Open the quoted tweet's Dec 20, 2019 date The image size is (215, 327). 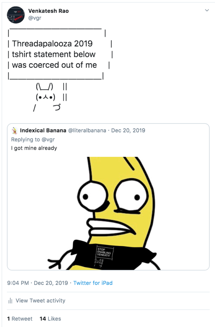128,130
